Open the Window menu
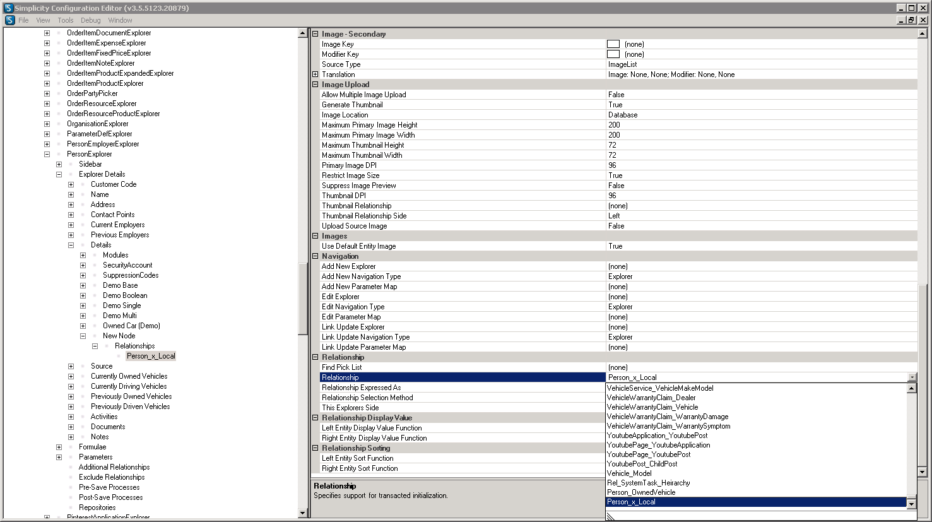Image resolution: width=932 pixels, height=522 pixels. pos(120,20)
